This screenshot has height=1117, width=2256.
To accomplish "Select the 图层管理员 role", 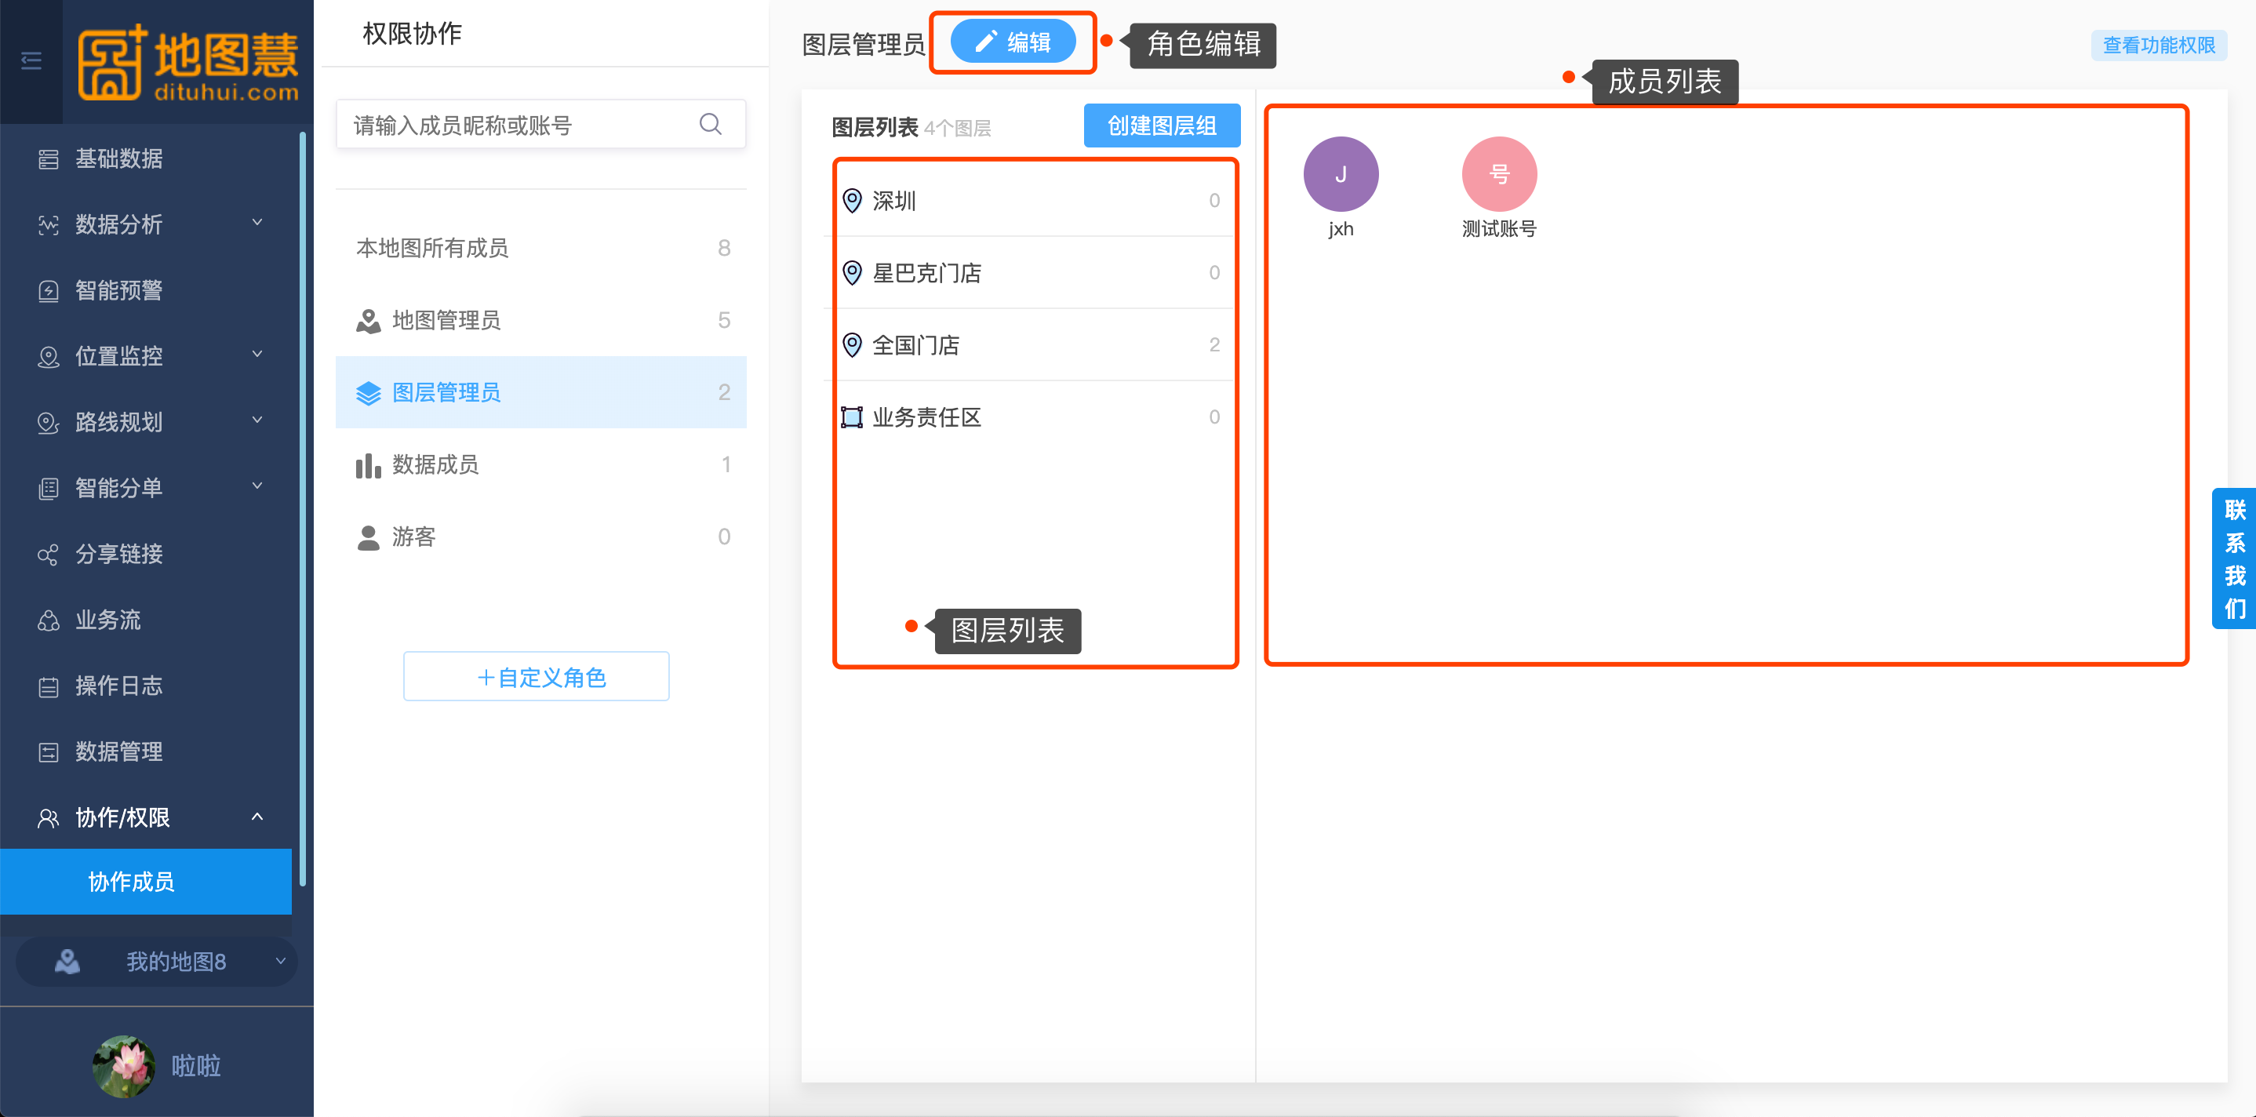I will click(541, 392).
